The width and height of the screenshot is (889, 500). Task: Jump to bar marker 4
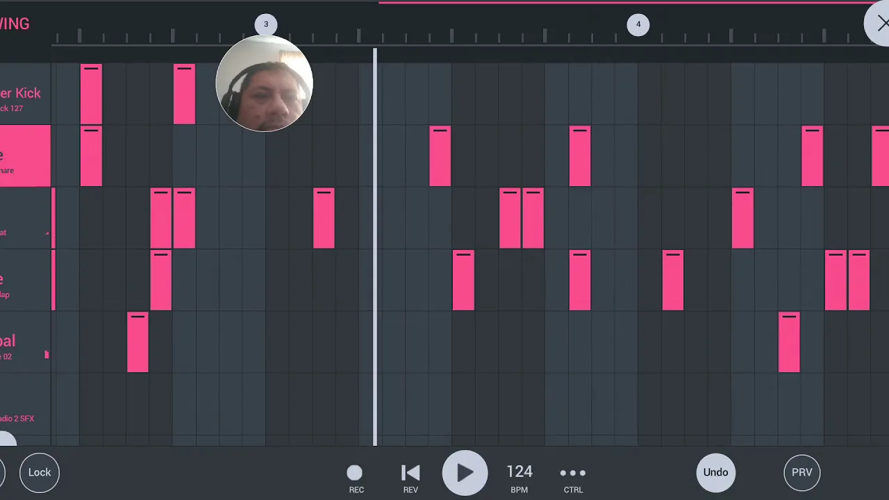[638, 24]
